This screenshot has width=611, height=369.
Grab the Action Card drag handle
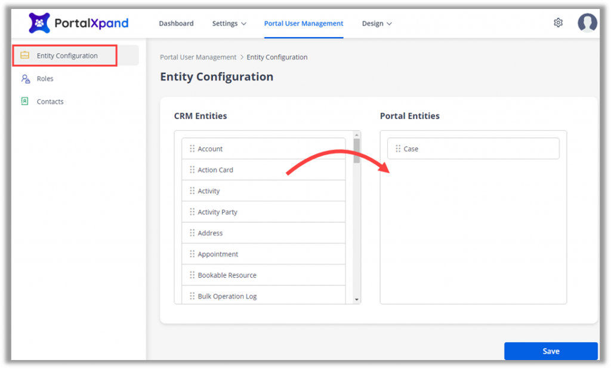click(x=192, y=170)
